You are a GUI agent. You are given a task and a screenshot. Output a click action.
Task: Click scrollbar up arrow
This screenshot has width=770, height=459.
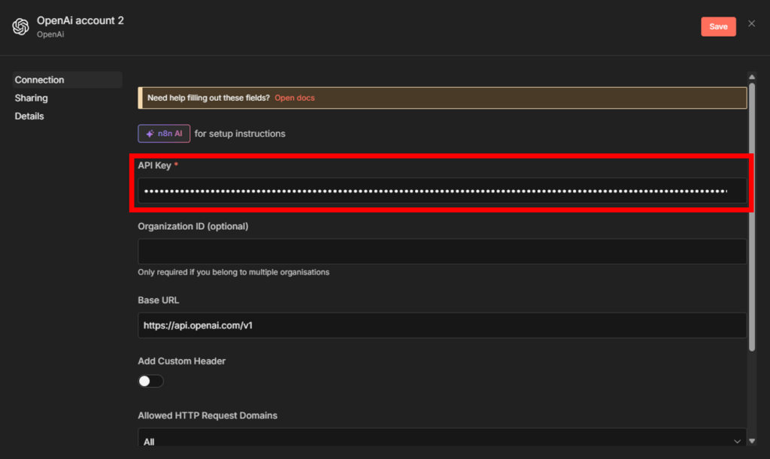[x=751, y=76]
